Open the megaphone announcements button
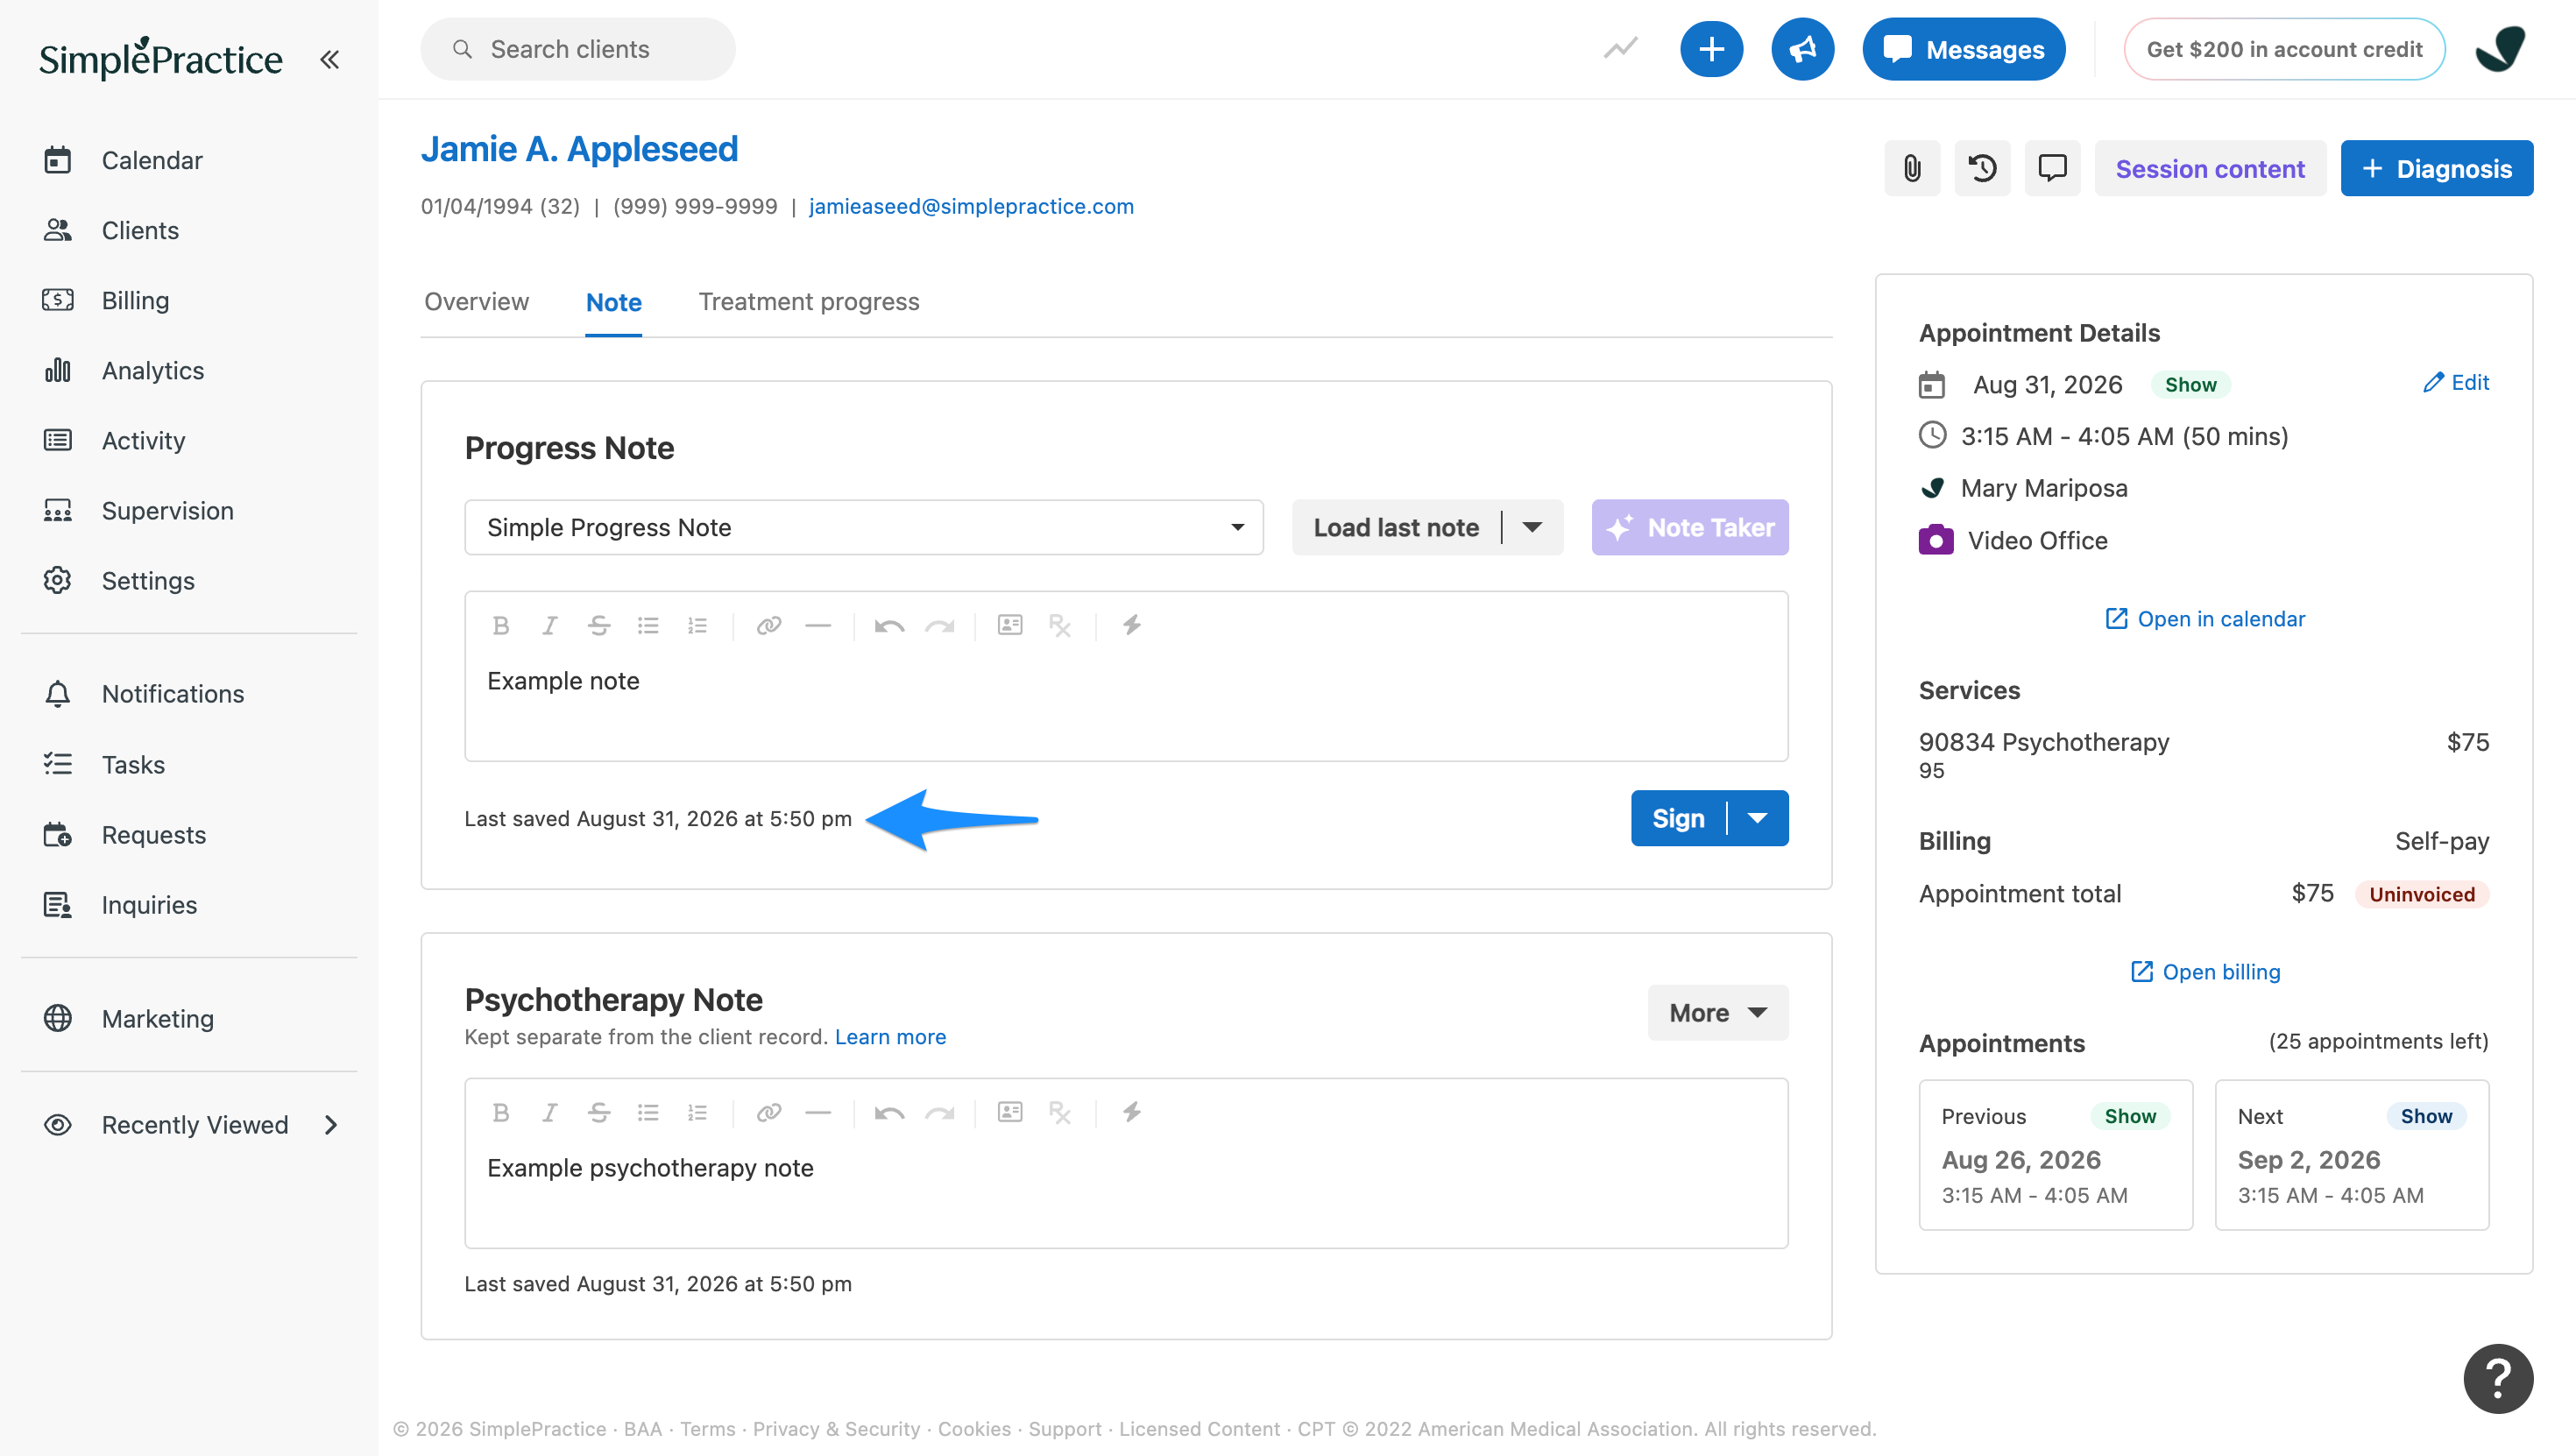This screenshot has width=2576, height=1456. (x=1802, y=49)
